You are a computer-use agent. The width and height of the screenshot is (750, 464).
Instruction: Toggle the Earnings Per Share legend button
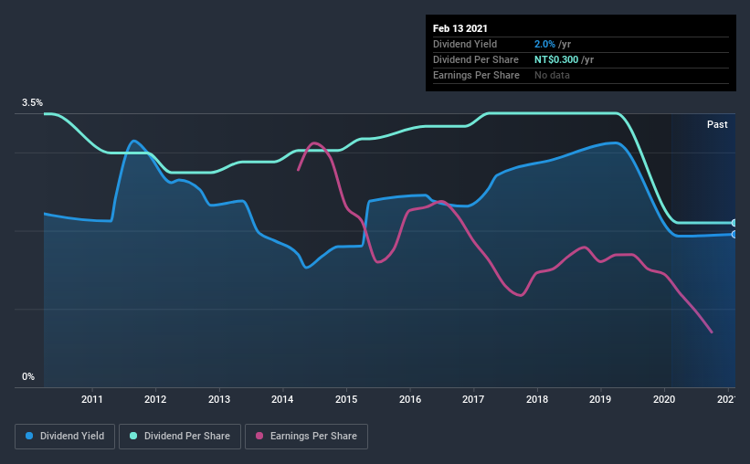306,437
